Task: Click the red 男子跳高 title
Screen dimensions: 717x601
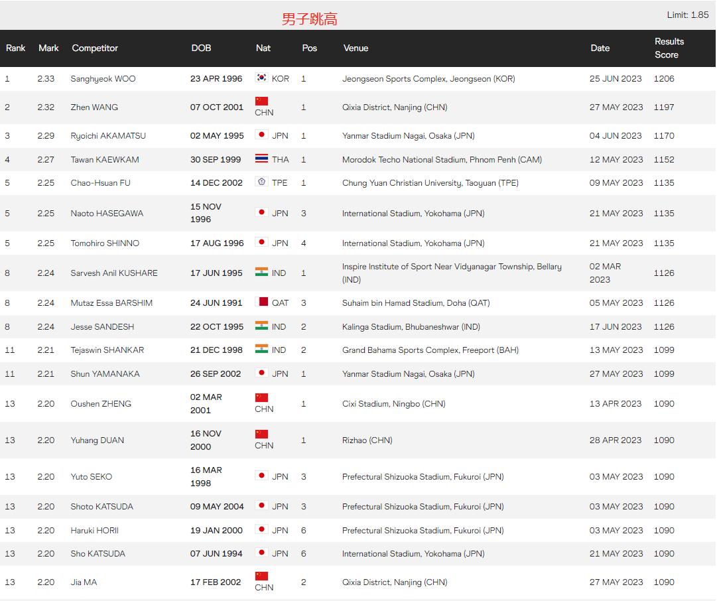Action: click(x=310, y=19)
